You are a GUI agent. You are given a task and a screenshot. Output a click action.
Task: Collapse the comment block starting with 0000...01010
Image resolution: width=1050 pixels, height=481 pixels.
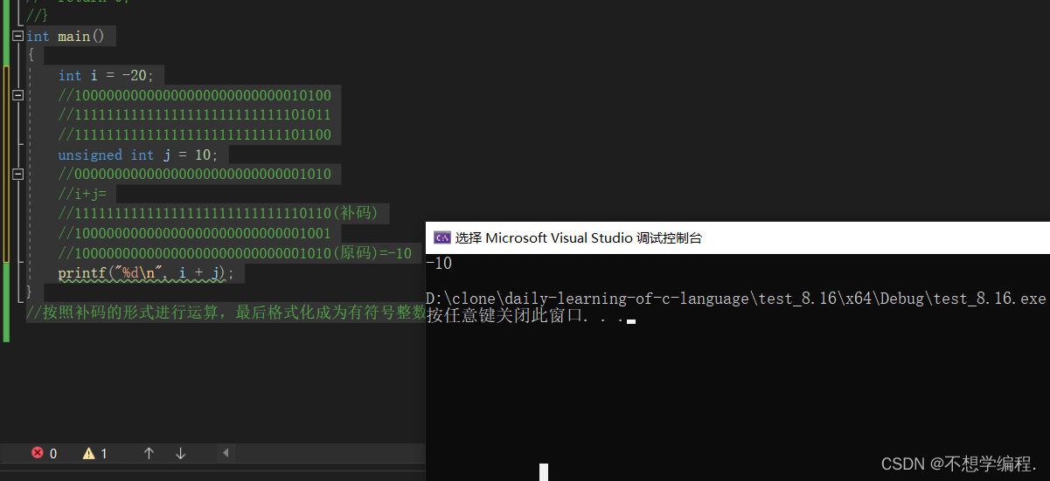[x=18, y=175]
